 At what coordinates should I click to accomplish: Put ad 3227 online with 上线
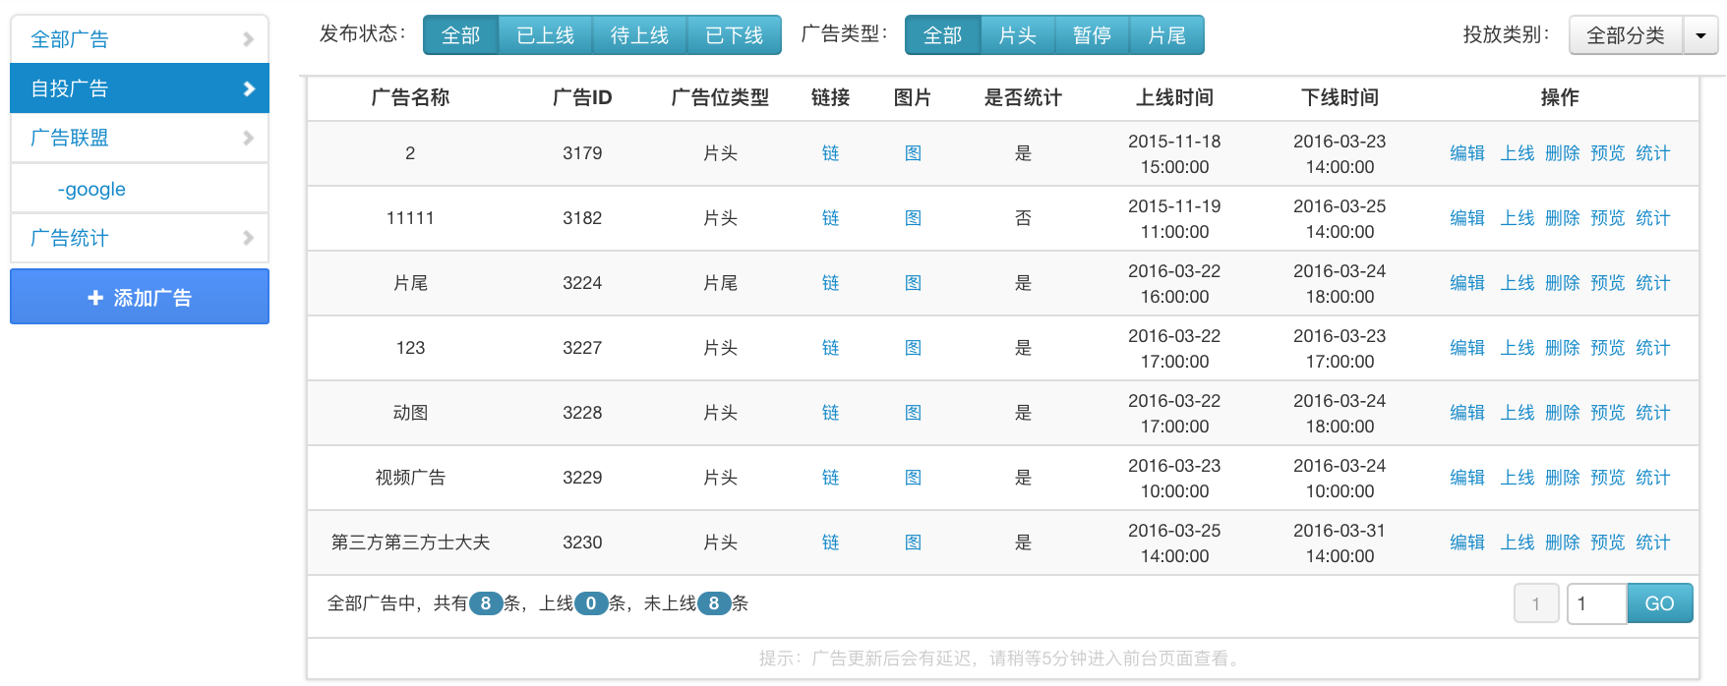click(x=1517, y=348)
